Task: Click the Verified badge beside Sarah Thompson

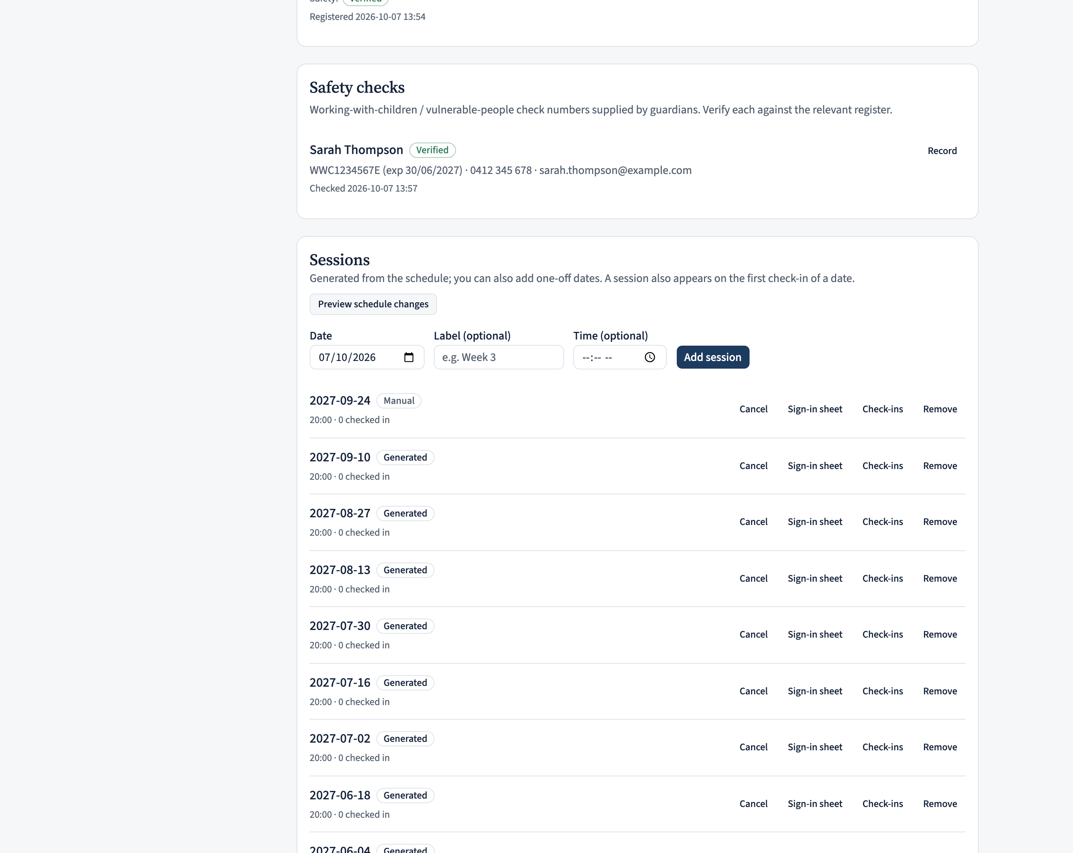Action: 432,150
